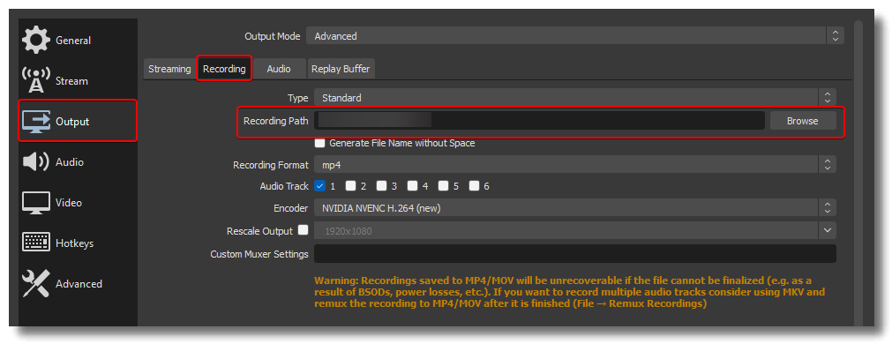Click the 'Advanced' sidebar label
Image resolution: width=892 pixels, height=344 pixels.
tap(79, 284)
